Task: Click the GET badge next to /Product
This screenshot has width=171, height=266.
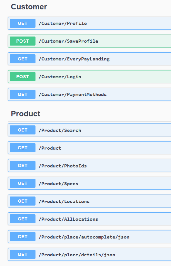Action: (23, 148)
